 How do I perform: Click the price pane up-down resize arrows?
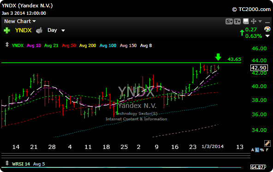pyautogui.click(x=7, y=45)
